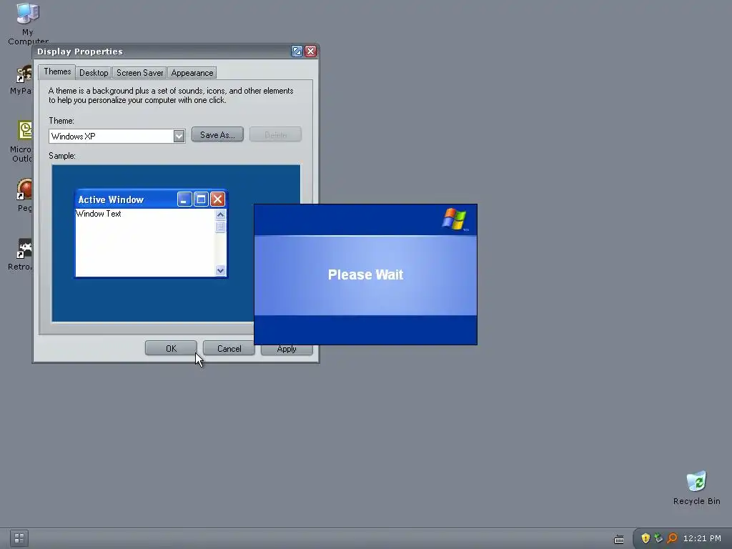This screenshot has height=549, width=732.
Task: Click the Active Window sample title
Action: pos(111,200)
